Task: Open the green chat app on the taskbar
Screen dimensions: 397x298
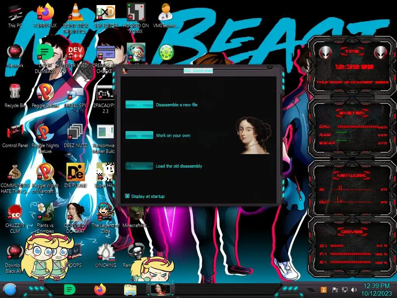Action: [x=69, y=289]
